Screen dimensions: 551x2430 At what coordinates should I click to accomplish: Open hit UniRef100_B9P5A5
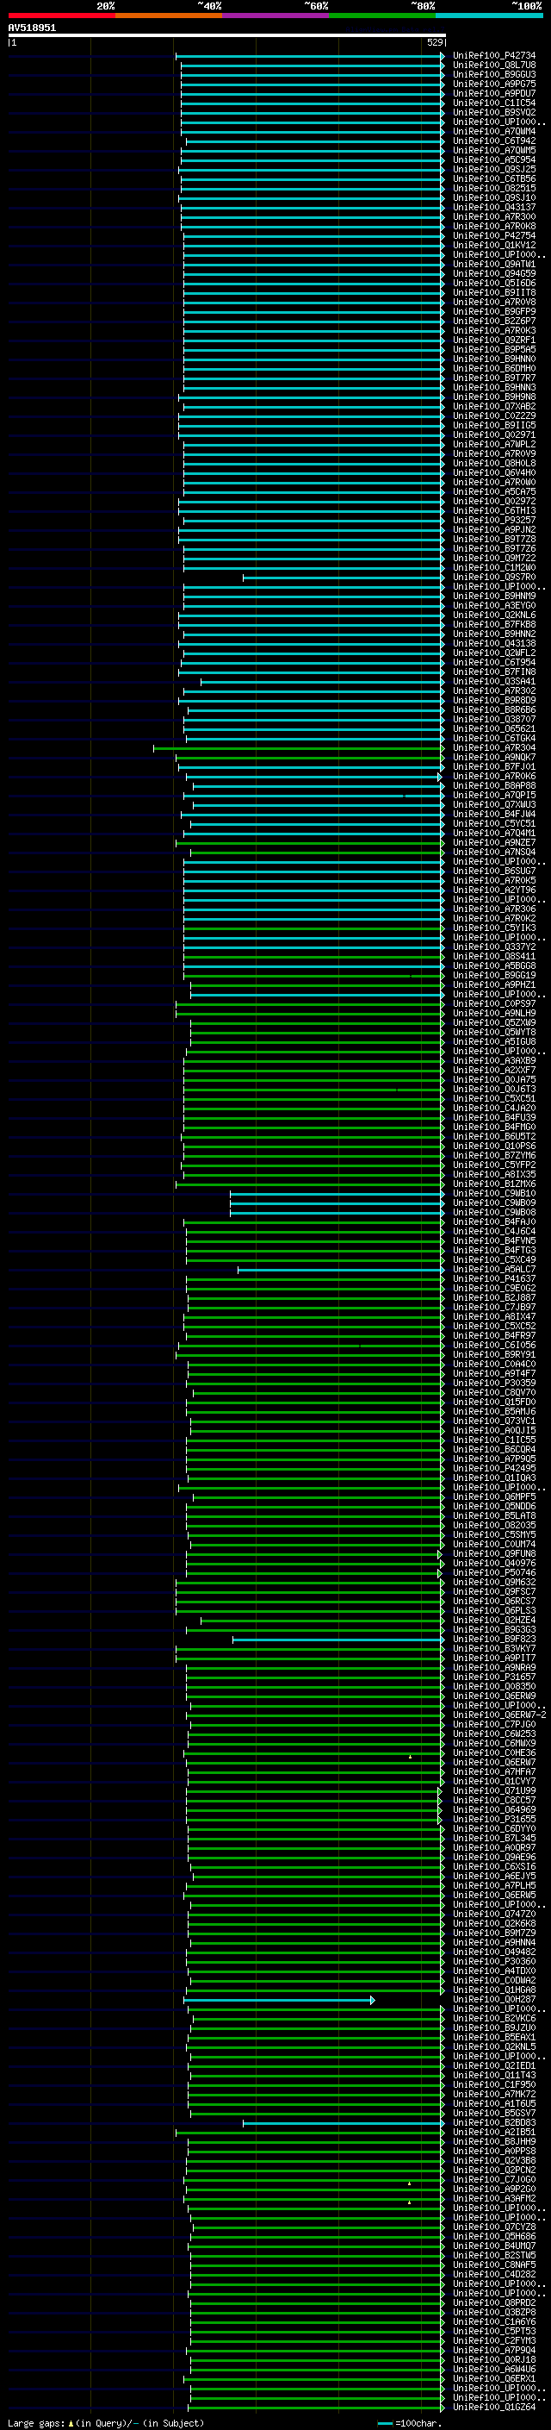(494, 349)
